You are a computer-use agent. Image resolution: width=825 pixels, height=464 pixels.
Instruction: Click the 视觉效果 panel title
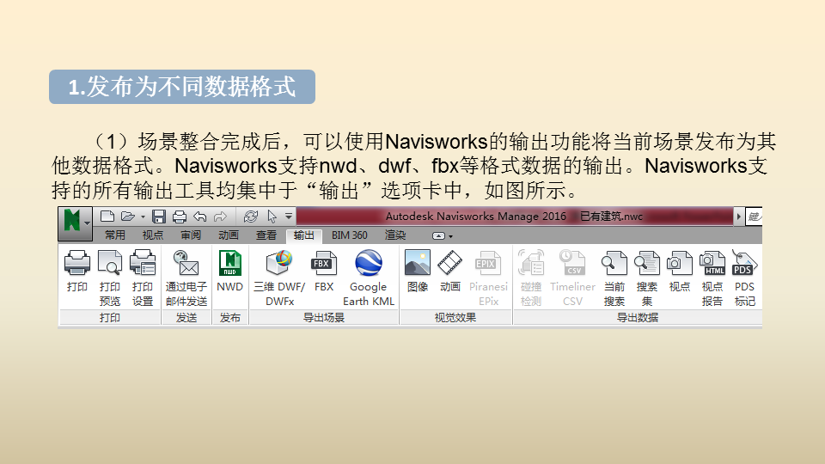[455, 318]
